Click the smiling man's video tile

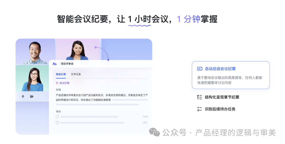tap(35, 52)
